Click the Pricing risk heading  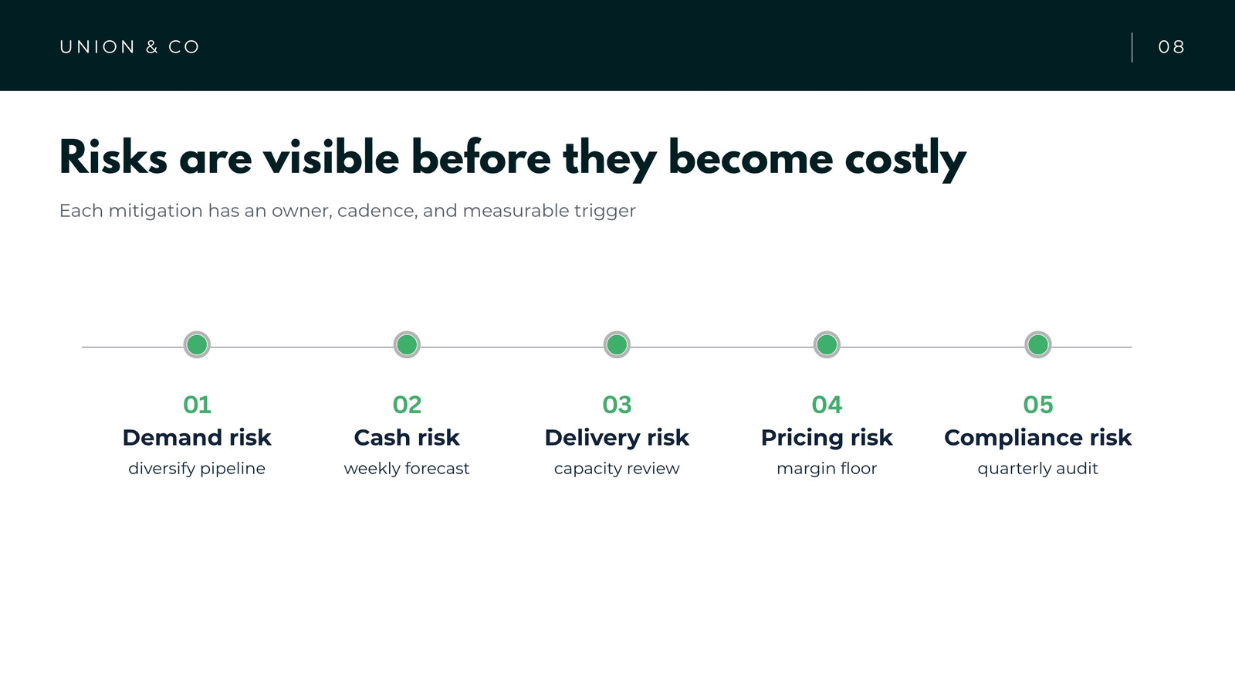coord(827,438)
